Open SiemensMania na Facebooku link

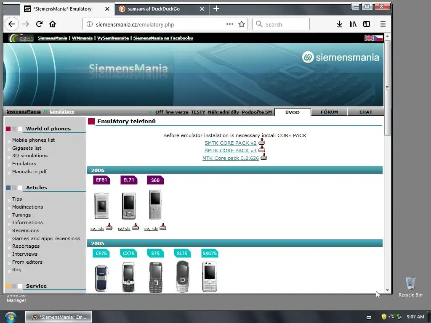[x=163, y=38]
